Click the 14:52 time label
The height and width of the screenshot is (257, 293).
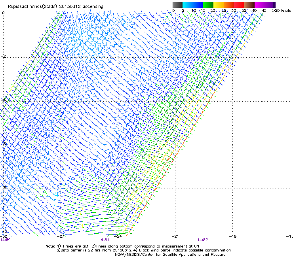pos(203,240)
